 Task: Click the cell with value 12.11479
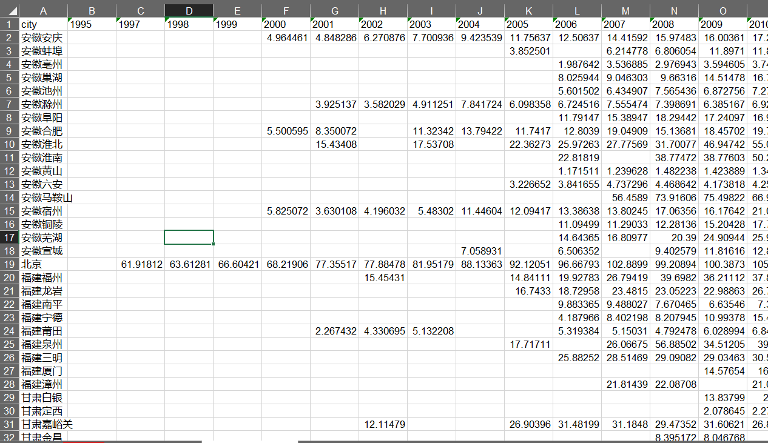pyautogui.click(x=383, y=424)
